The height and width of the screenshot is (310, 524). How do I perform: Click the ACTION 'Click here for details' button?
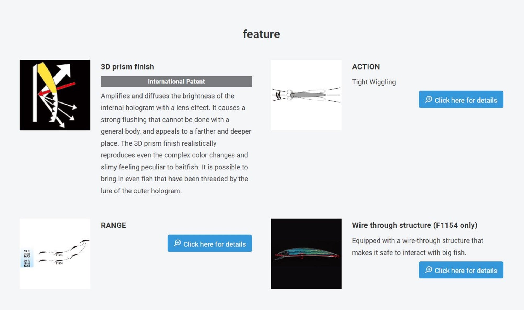pyautogui.click(x=461, y=99)
